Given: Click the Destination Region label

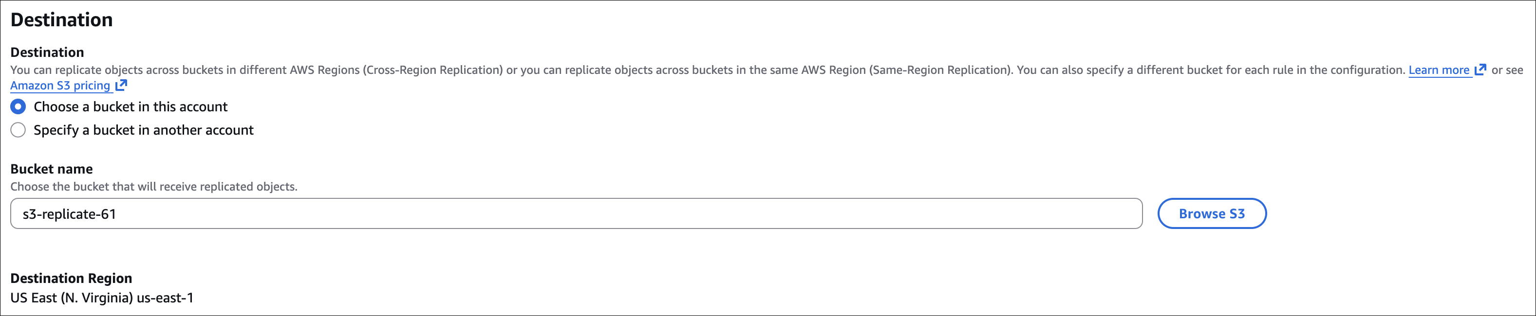Looking at the screenshot, I should pos(71,279).
